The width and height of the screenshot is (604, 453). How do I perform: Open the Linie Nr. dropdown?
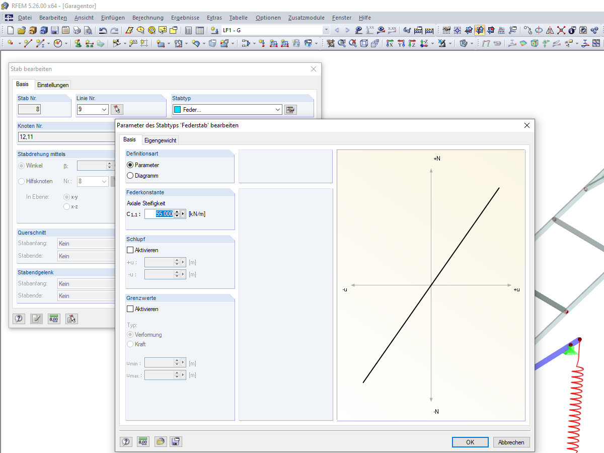(104, 109)
